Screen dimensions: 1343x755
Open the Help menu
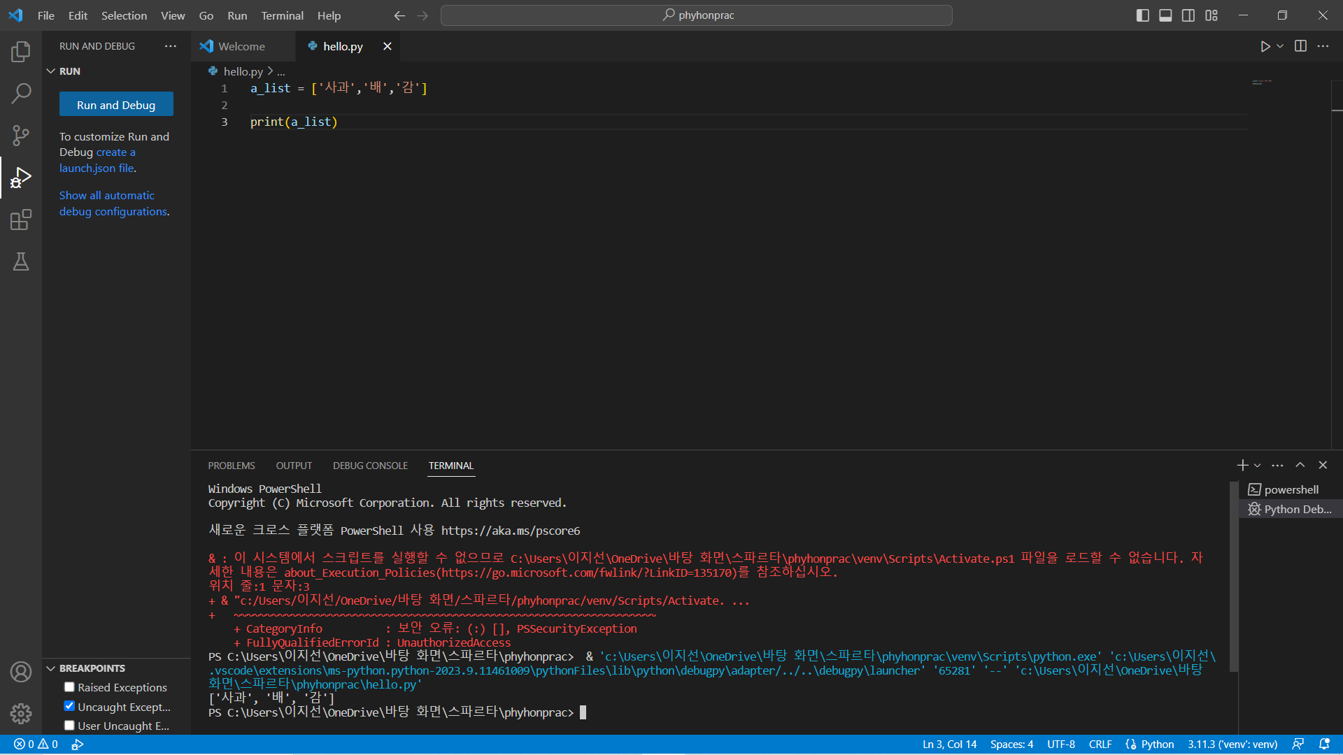(329, 15)
